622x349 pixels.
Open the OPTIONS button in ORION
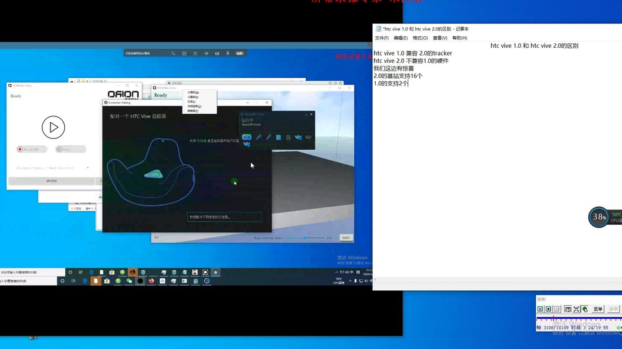point(52,181)
